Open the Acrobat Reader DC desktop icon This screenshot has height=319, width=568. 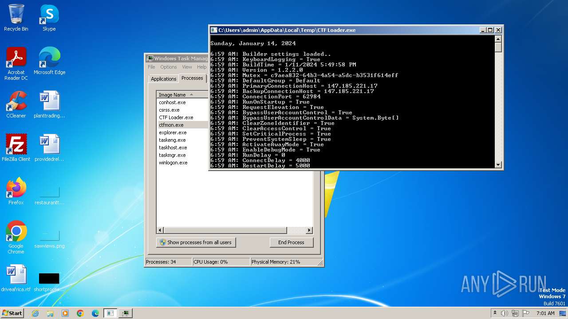point(16,64)
